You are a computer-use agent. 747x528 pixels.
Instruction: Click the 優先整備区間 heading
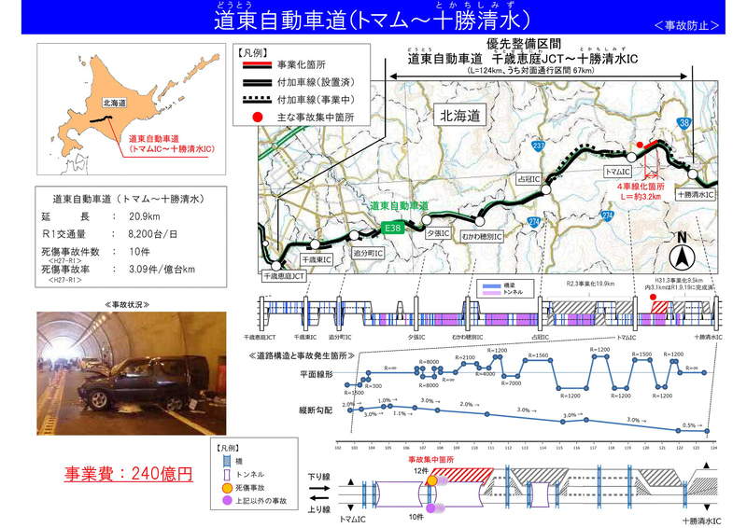(524, 44)
